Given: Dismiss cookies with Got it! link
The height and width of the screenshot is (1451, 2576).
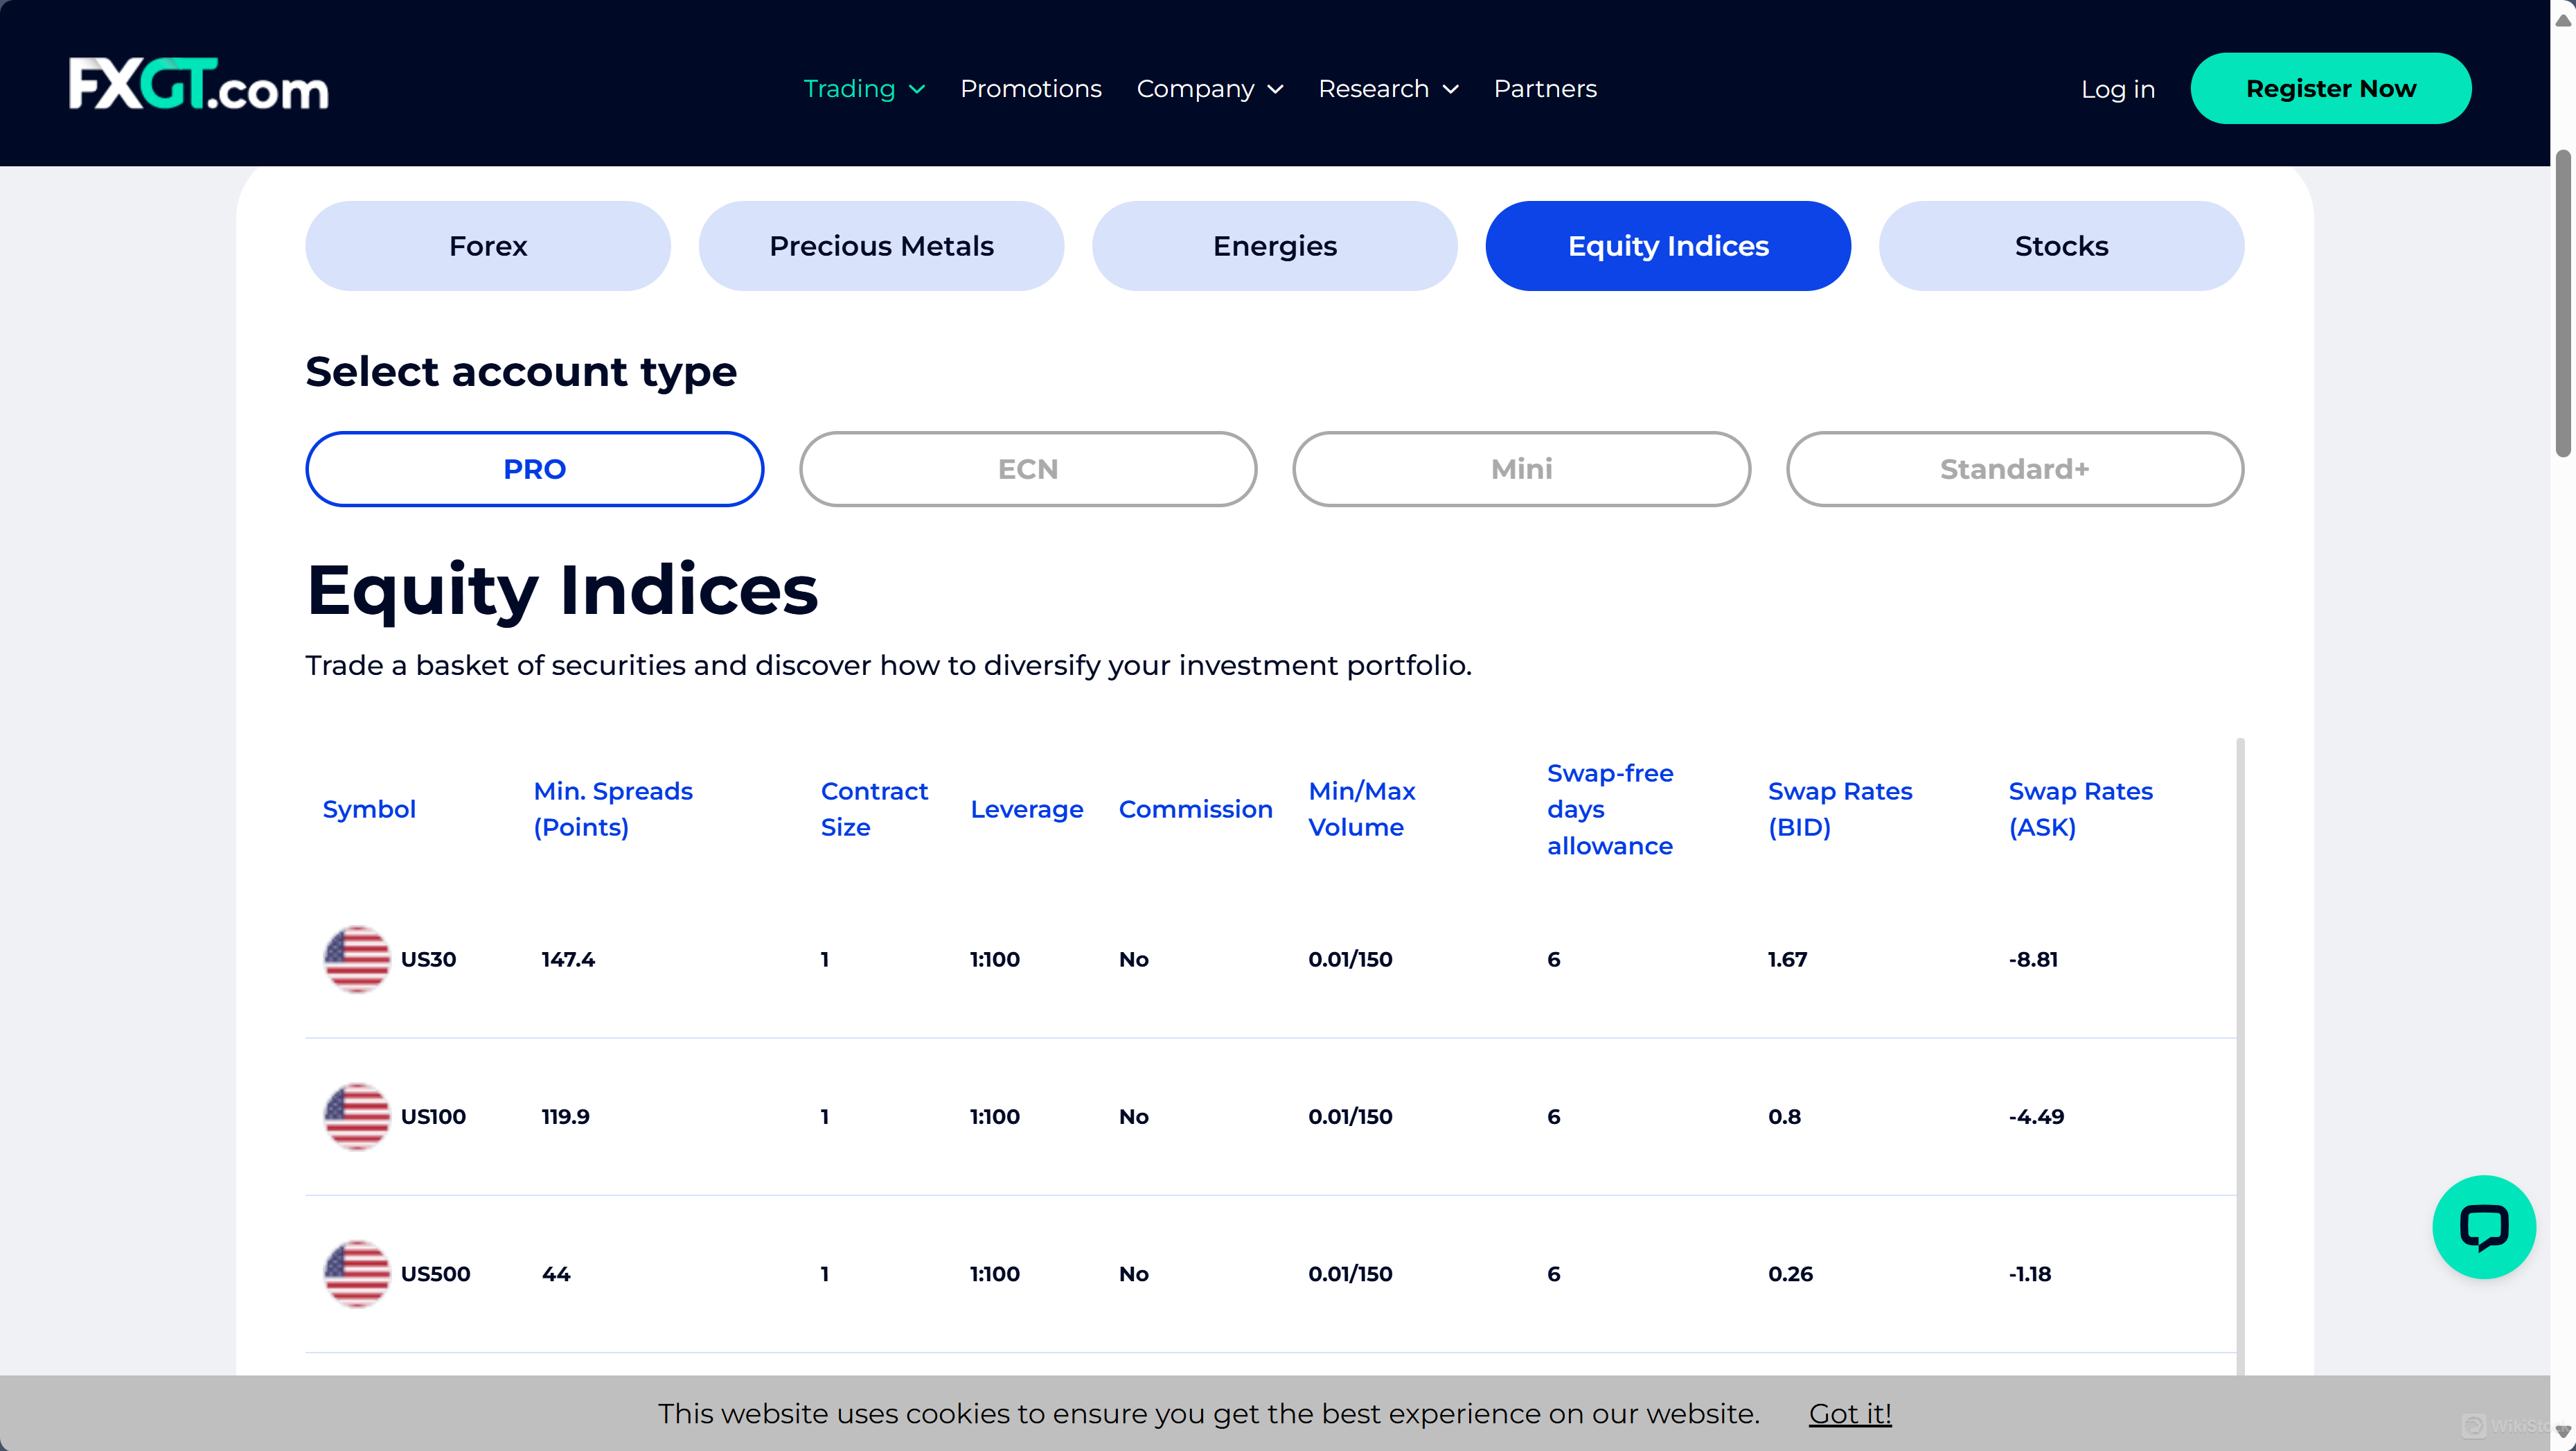Looking at the screenshot, I should [x=1849, y=1413].
